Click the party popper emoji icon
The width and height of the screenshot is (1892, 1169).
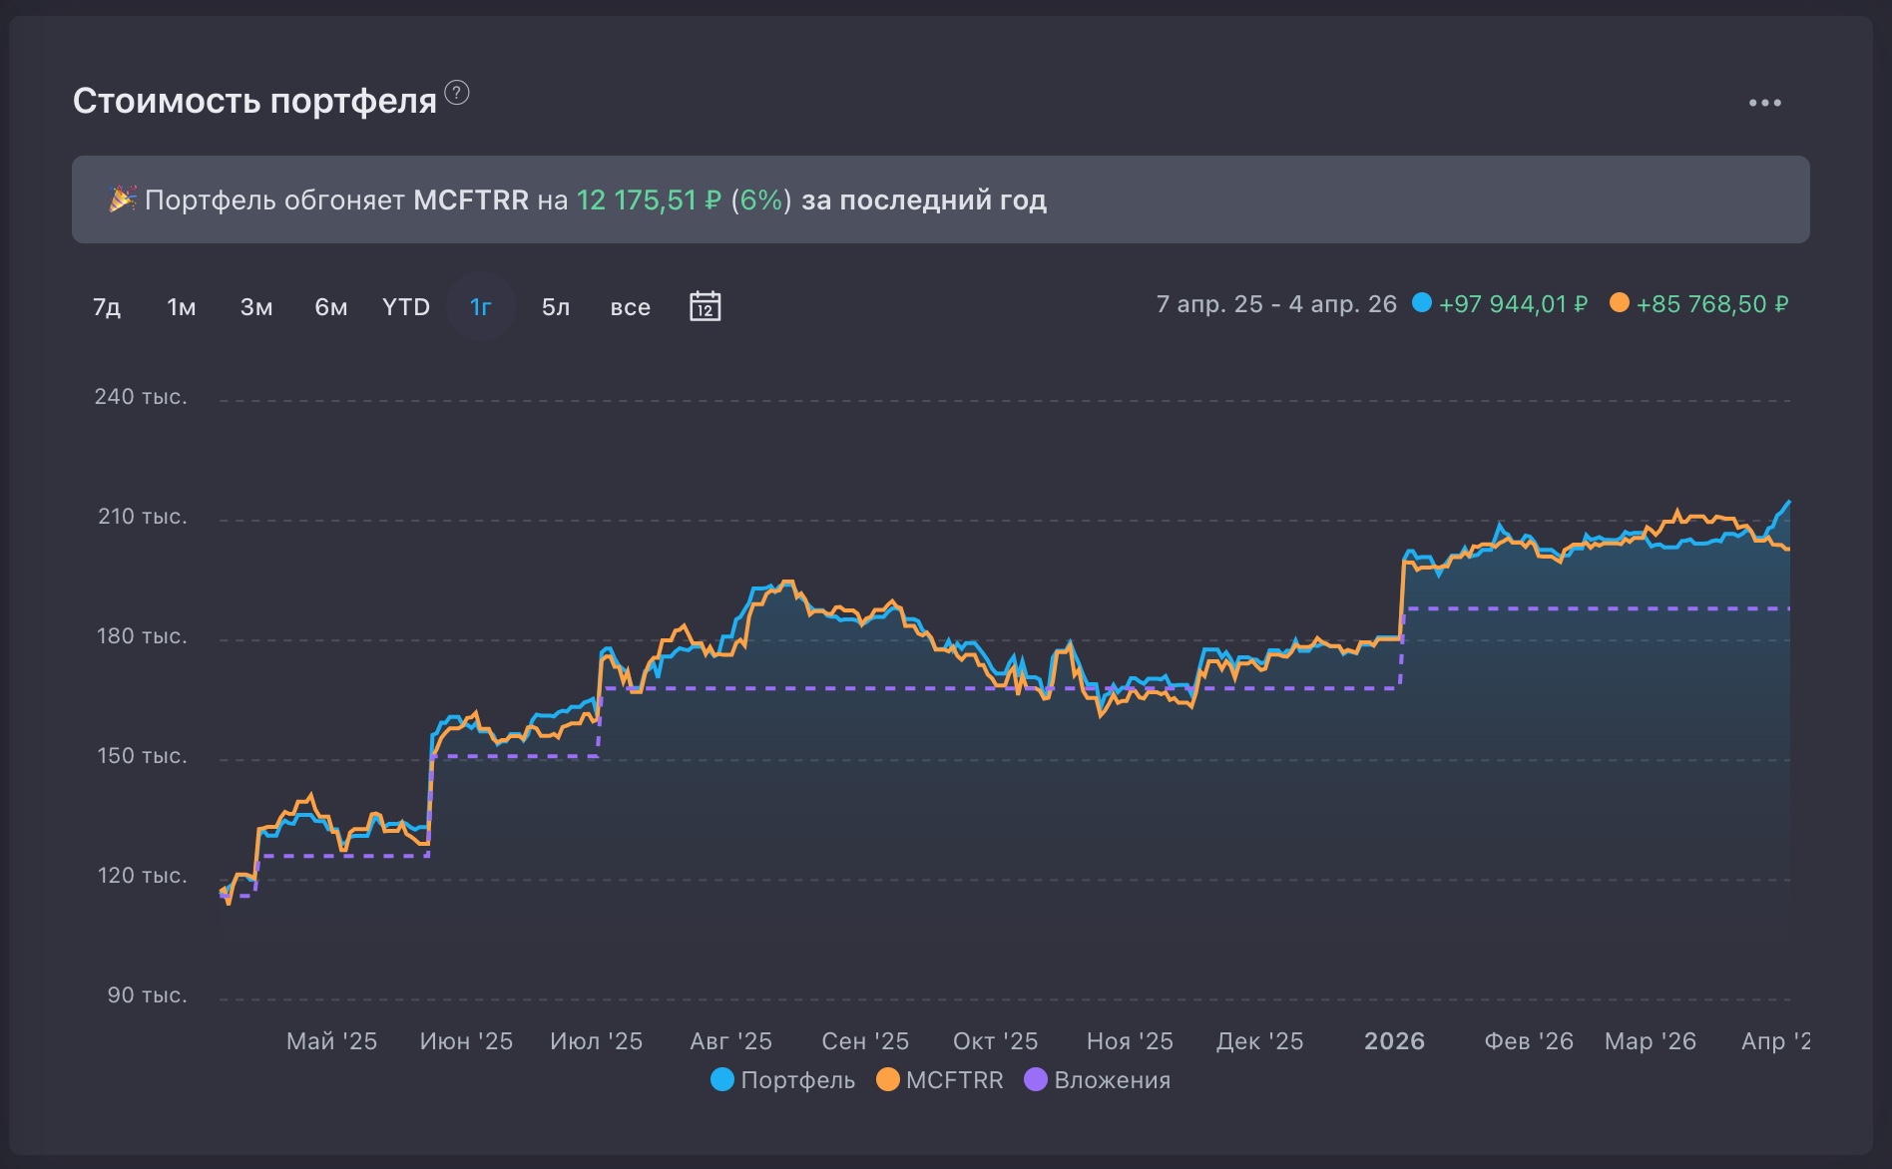[x=122, y=199]
